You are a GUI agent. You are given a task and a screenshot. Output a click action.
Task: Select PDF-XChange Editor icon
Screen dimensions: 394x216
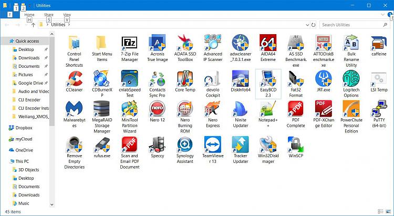click(x=324, y=109)
